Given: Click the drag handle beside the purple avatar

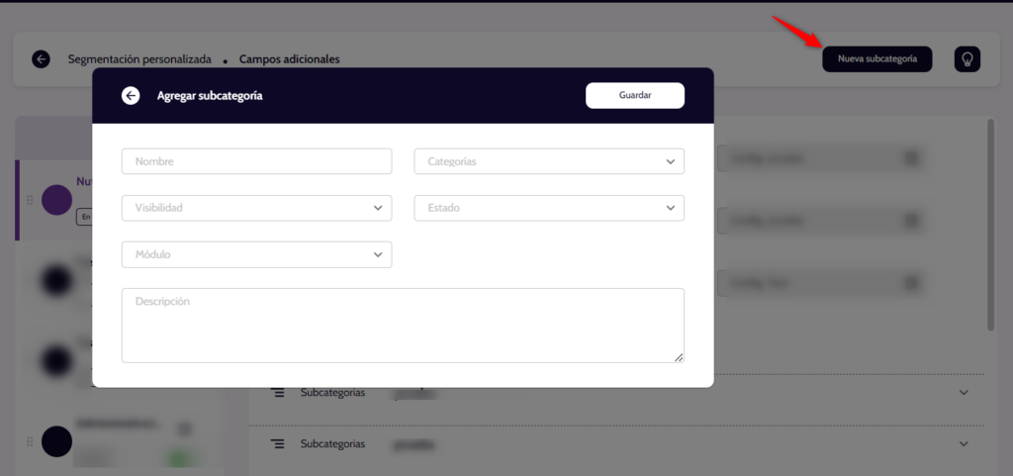Looking at the screenshot, I should click(x=30, y=200).
